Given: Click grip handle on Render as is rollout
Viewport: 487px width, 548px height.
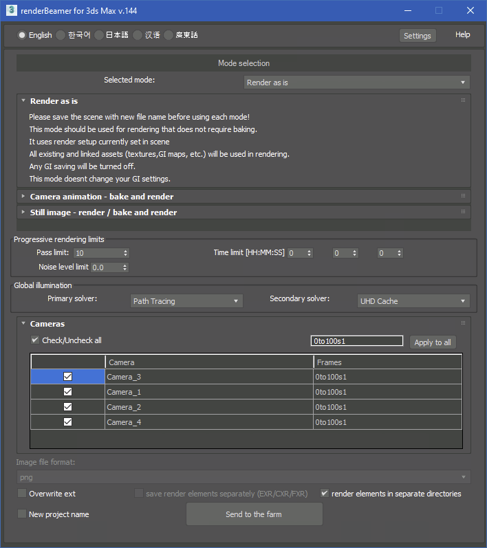Looking at the screenshot, I should pyautogui.click(x=463, y=100).
